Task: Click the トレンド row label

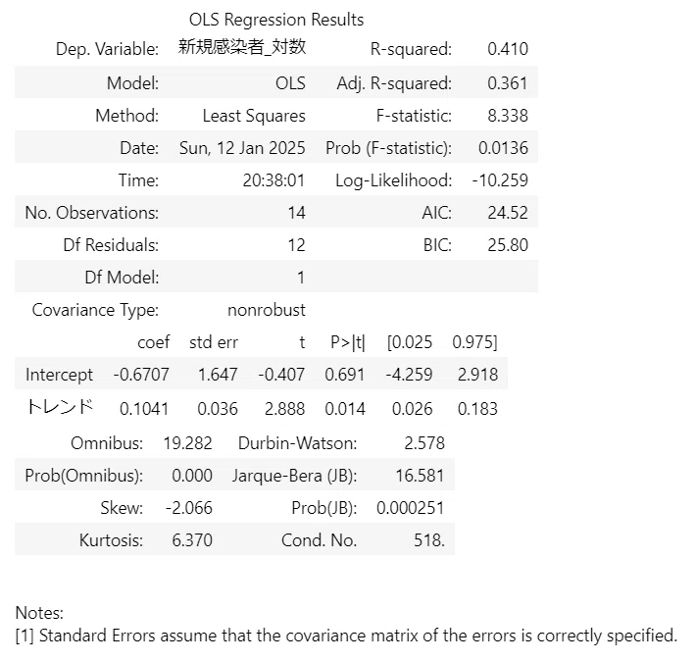Action: (x=60, y=407)
